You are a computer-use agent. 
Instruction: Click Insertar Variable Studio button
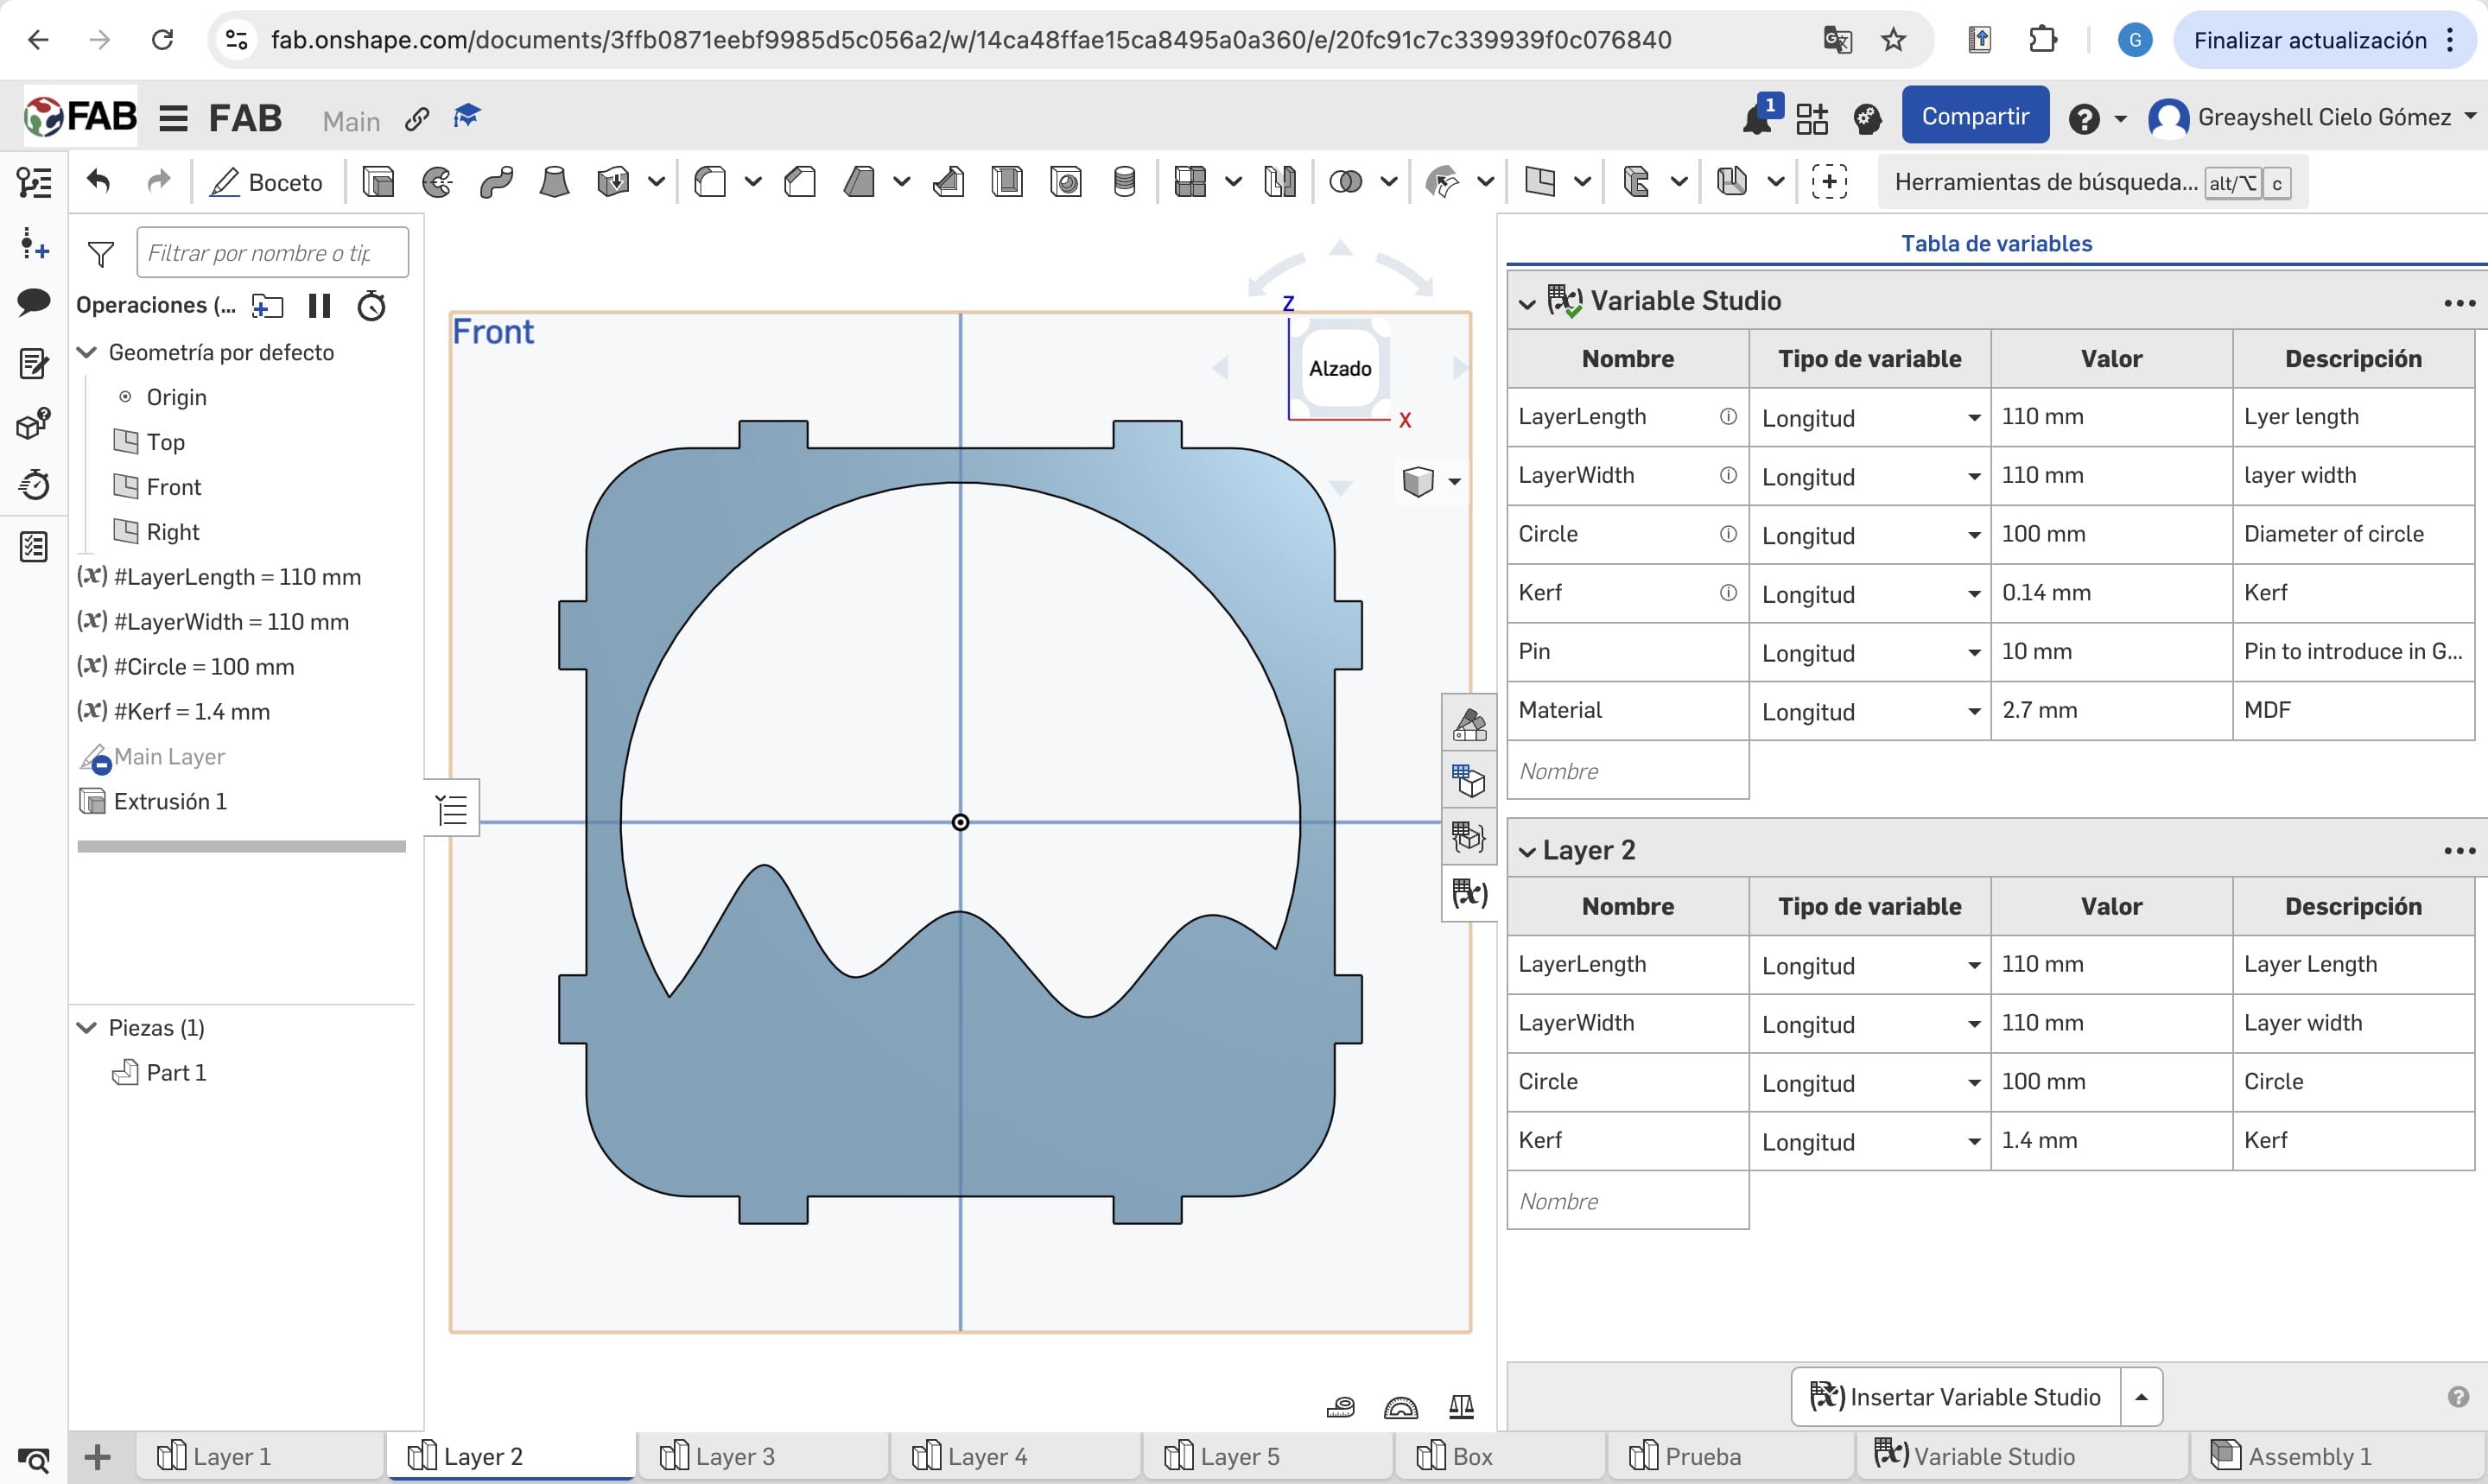pos(1956,1396)
